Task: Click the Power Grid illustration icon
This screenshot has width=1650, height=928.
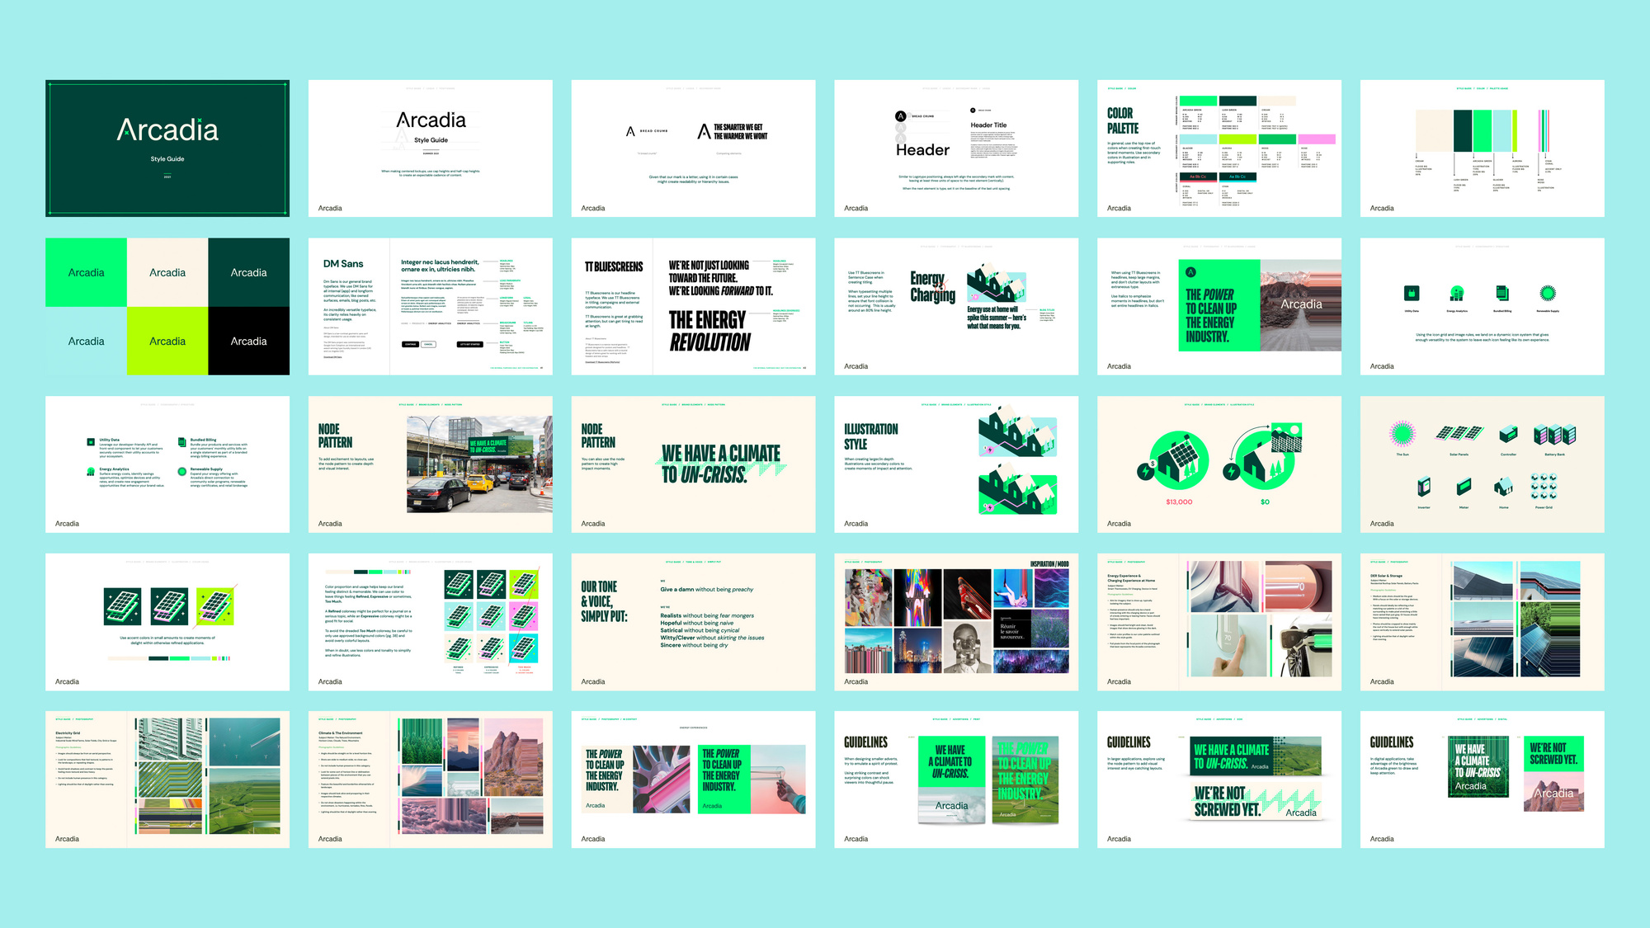Action: coord(1543,487)
